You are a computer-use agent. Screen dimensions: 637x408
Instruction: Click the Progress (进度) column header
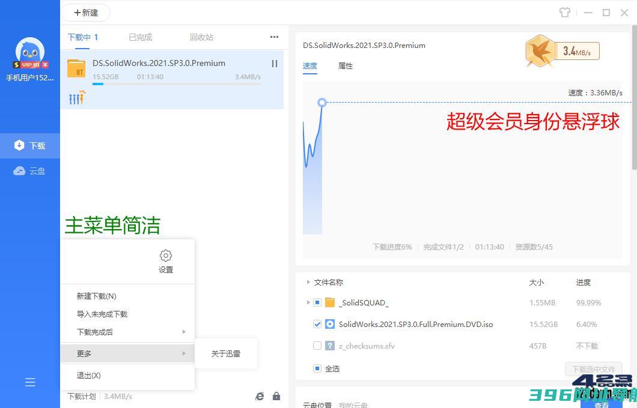point(584,282)
